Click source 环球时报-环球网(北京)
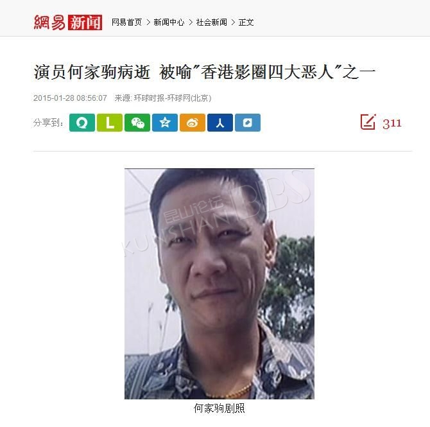This screenshot has width=430, height=427. point(173,98)
